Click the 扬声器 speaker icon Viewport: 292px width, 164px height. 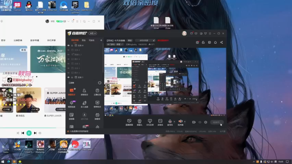(x=180, y=121)
